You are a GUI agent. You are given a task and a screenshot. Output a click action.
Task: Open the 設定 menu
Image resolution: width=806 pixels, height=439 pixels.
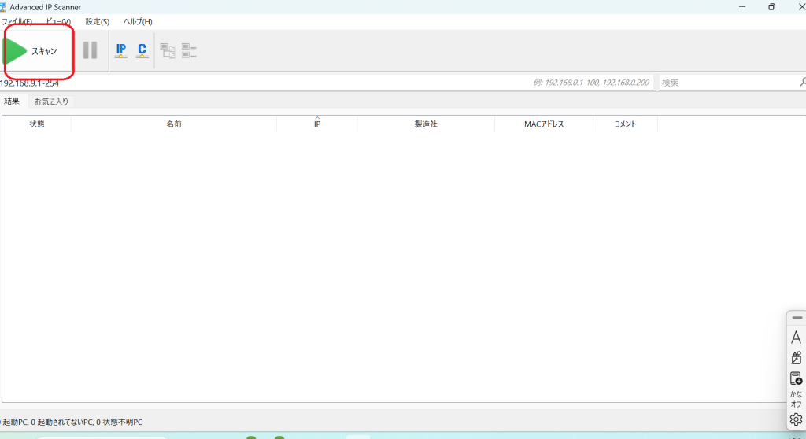(98, 21)
